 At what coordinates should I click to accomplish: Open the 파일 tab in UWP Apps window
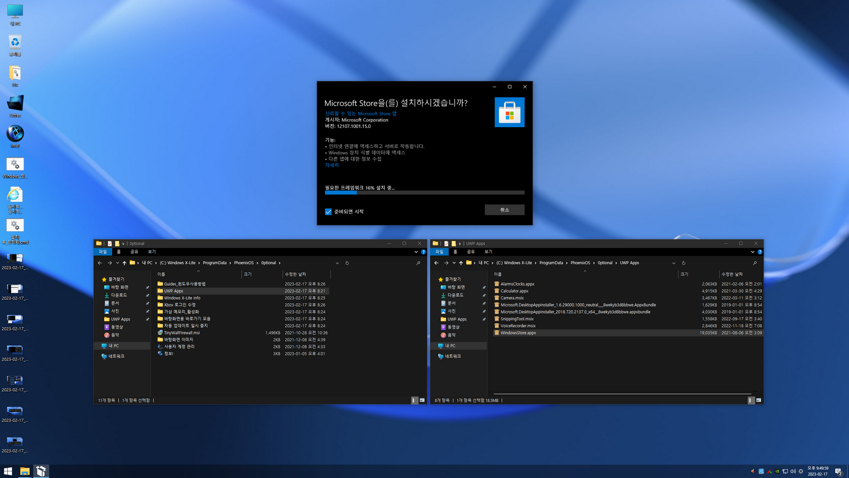point(439,252)
